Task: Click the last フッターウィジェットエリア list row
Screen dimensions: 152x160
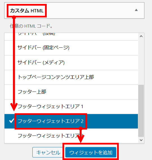Action: click(71, 136)
